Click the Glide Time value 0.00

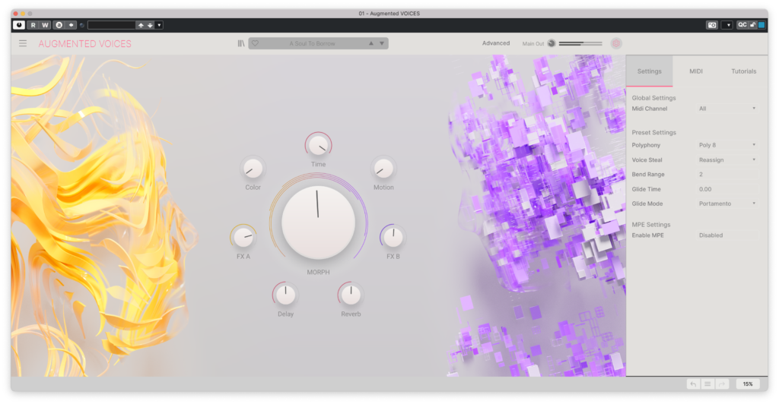click(x=727, y=189)
